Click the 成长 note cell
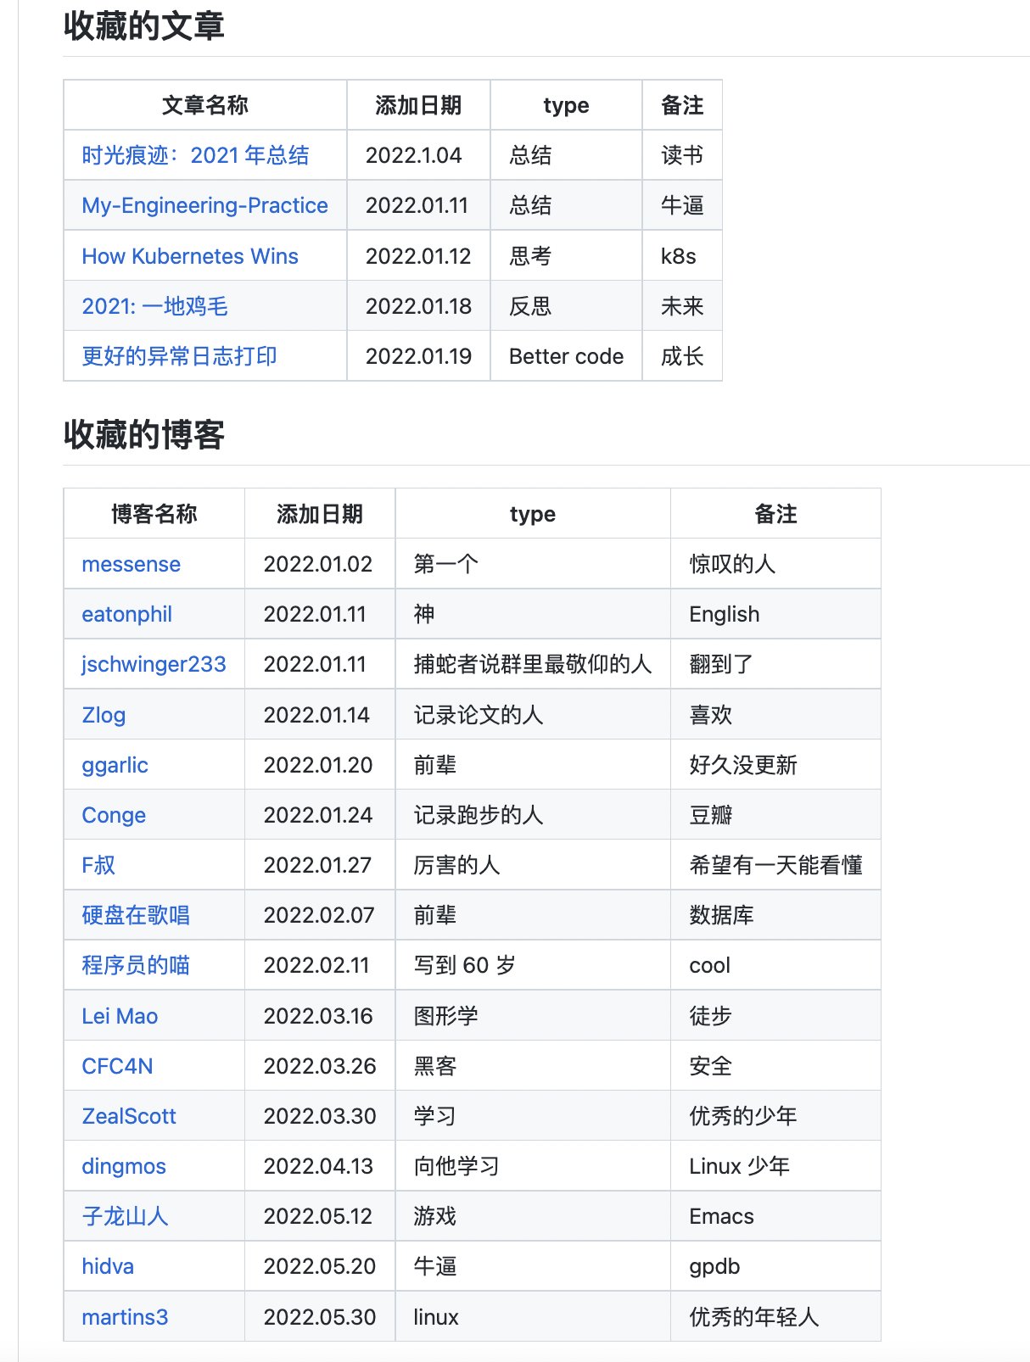The width and height of the screenshot is (1030, 1362). (x=682, y=356)
